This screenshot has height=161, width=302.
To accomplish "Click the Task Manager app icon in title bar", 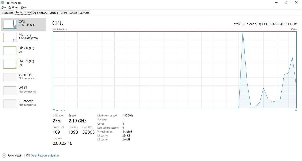I will (3, 3).
